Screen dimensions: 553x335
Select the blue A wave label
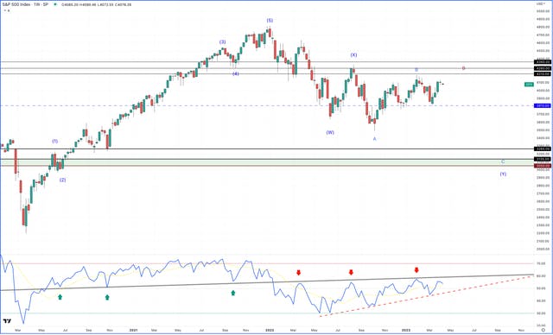click(x=374, y=139)
